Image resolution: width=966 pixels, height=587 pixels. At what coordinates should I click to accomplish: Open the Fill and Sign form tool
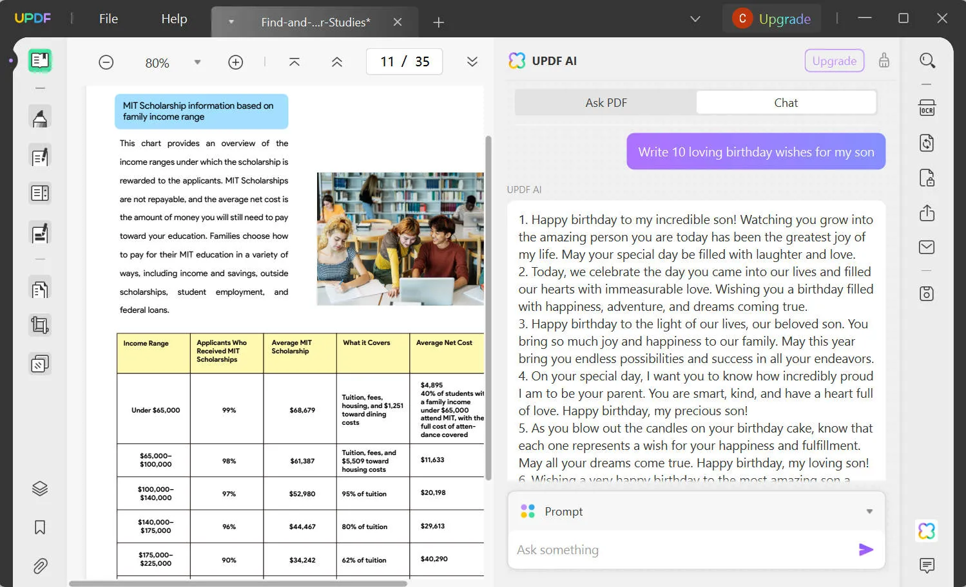click(x=40, y=233)
